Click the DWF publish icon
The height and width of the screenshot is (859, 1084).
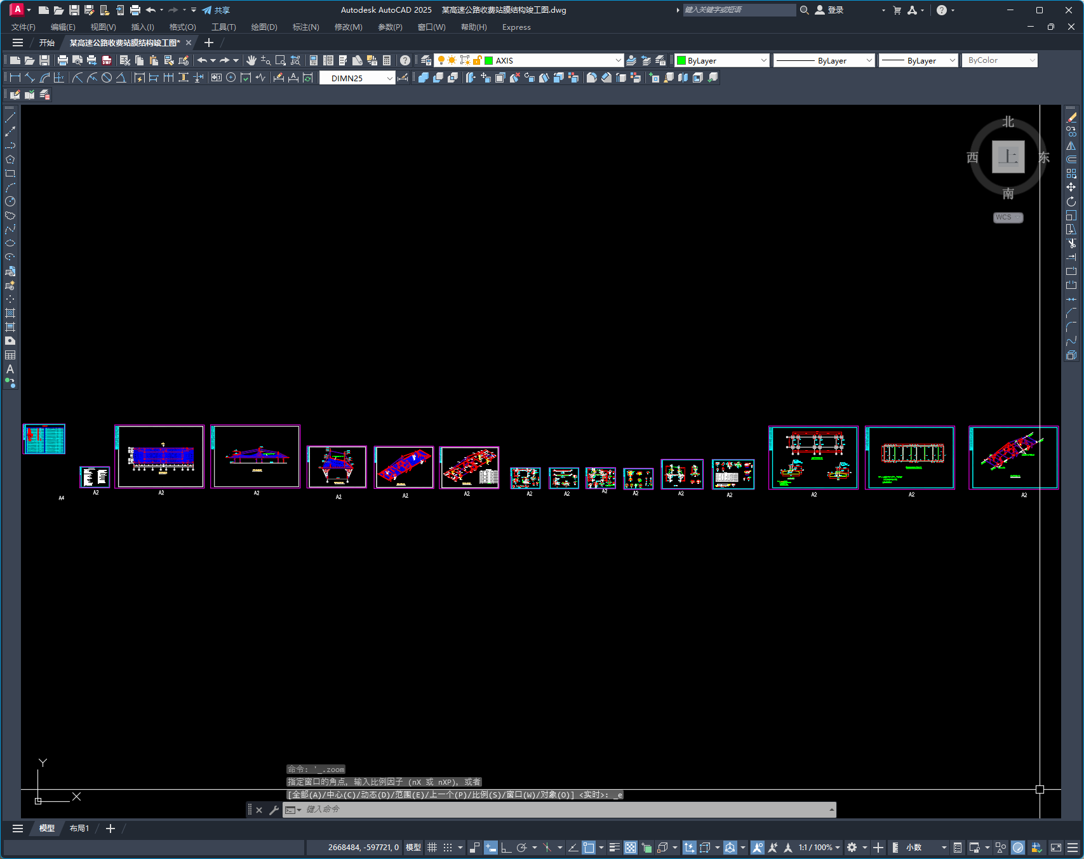coord(107,60)
